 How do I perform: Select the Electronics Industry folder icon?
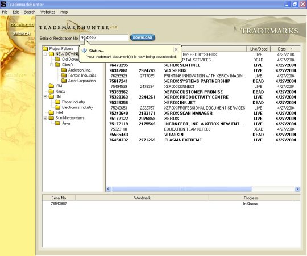point(58,107)
